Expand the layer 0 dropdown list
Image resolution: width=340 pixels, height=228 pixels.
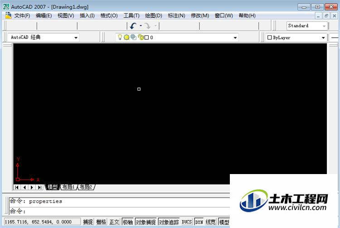point(235,38)
